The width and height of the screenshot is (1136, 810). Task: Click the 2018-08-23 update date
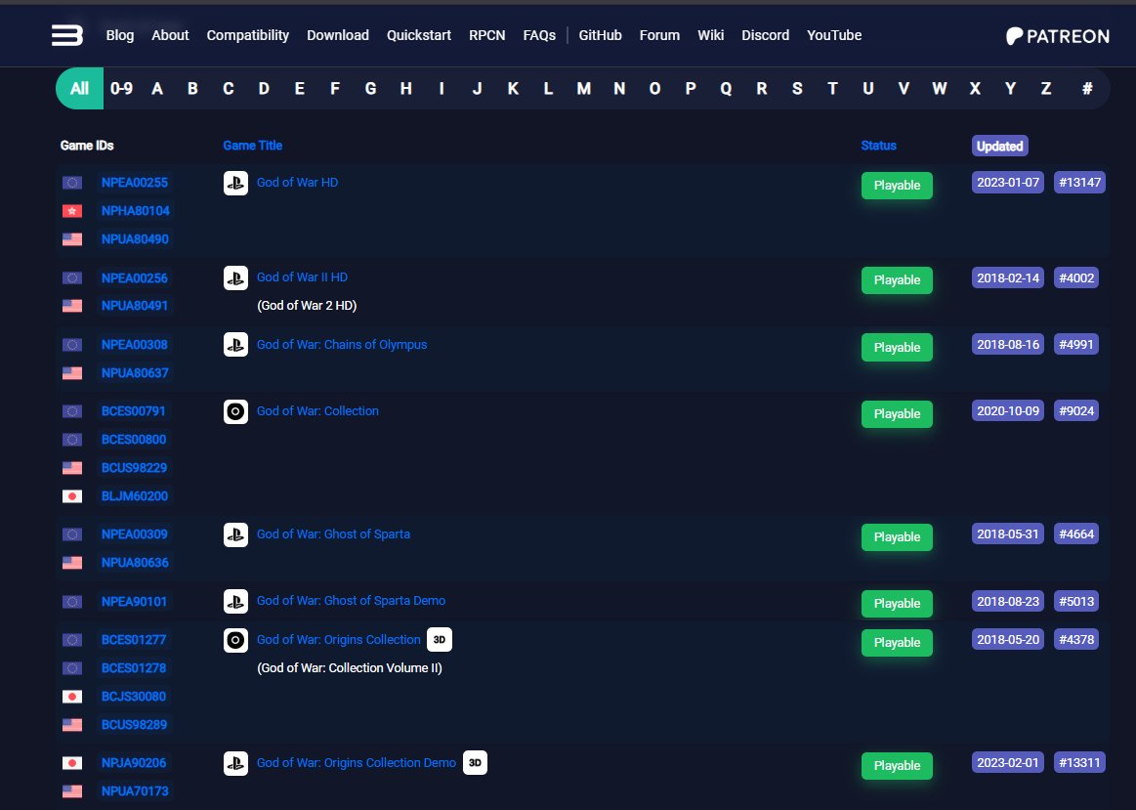pos(1008,601)
